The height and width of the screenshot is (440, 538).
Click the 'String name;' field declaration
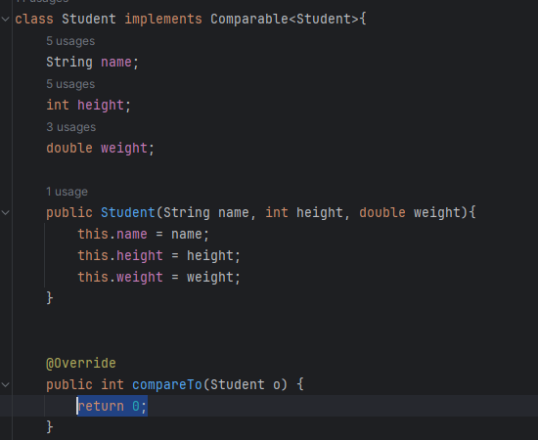coord(92,63)
